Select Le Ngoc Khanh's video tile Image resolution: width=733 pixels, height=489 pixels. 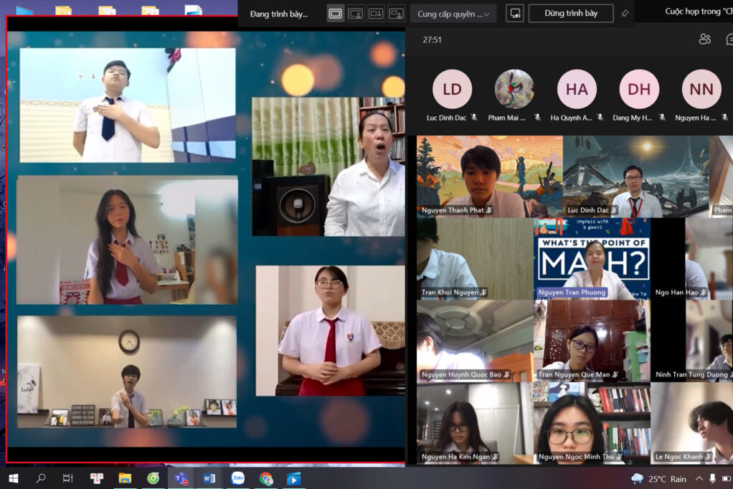pos(692,423)
